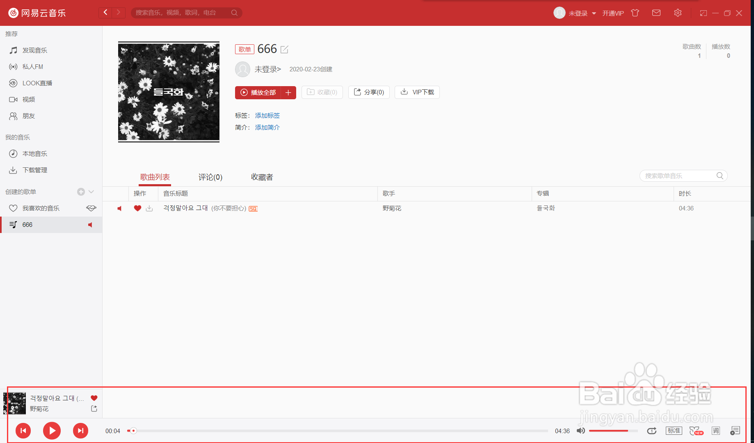This screenshot has width=754, height=443.
Task: Open 本地音乐 in the sidebar
Action: 51,154
